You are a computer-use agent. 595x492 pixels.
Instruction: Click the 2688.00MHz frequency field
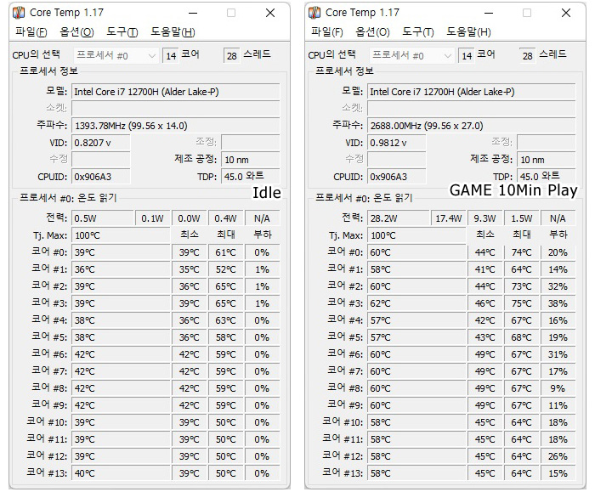click(471, 126)
